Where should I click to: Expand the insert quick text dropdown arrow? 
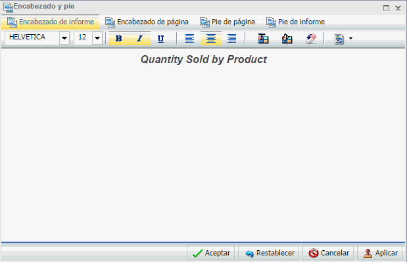point(350,38)
